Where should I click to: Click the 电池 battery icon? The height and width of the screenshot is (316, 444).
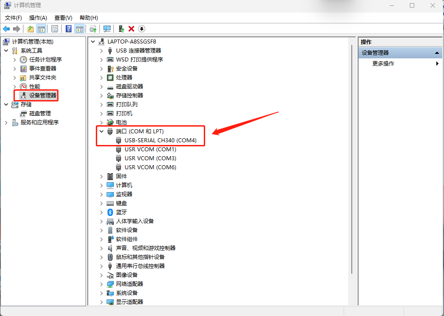click(110, 123)
